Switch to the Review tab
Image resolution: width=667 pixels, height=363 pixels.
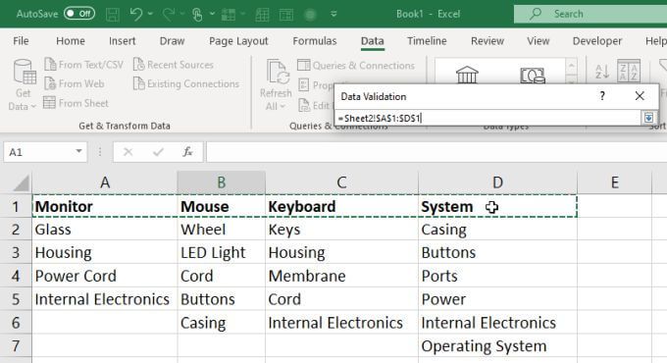point(487,41)
